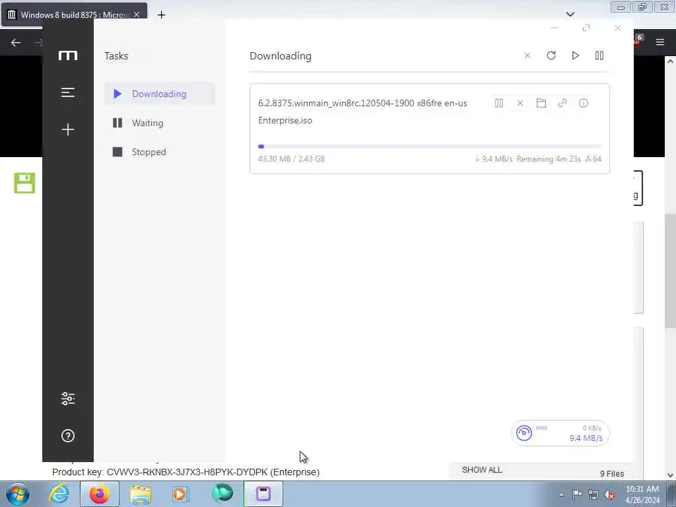The width and height of the screenshot is (676, 507).
Task: Click SHOW ALL files link on page
Action: tap(482, 470)
